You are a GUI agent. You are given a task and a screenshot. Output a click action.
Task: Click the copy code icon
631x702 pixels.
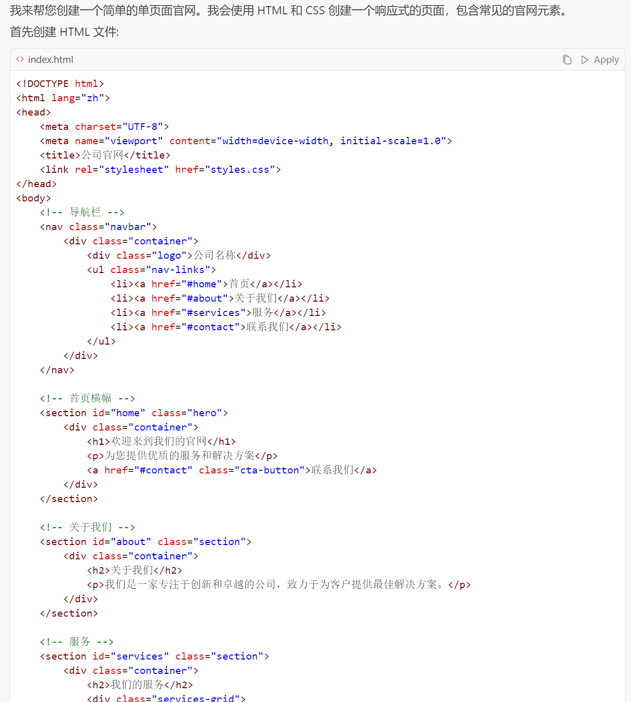tap(567, 60)
